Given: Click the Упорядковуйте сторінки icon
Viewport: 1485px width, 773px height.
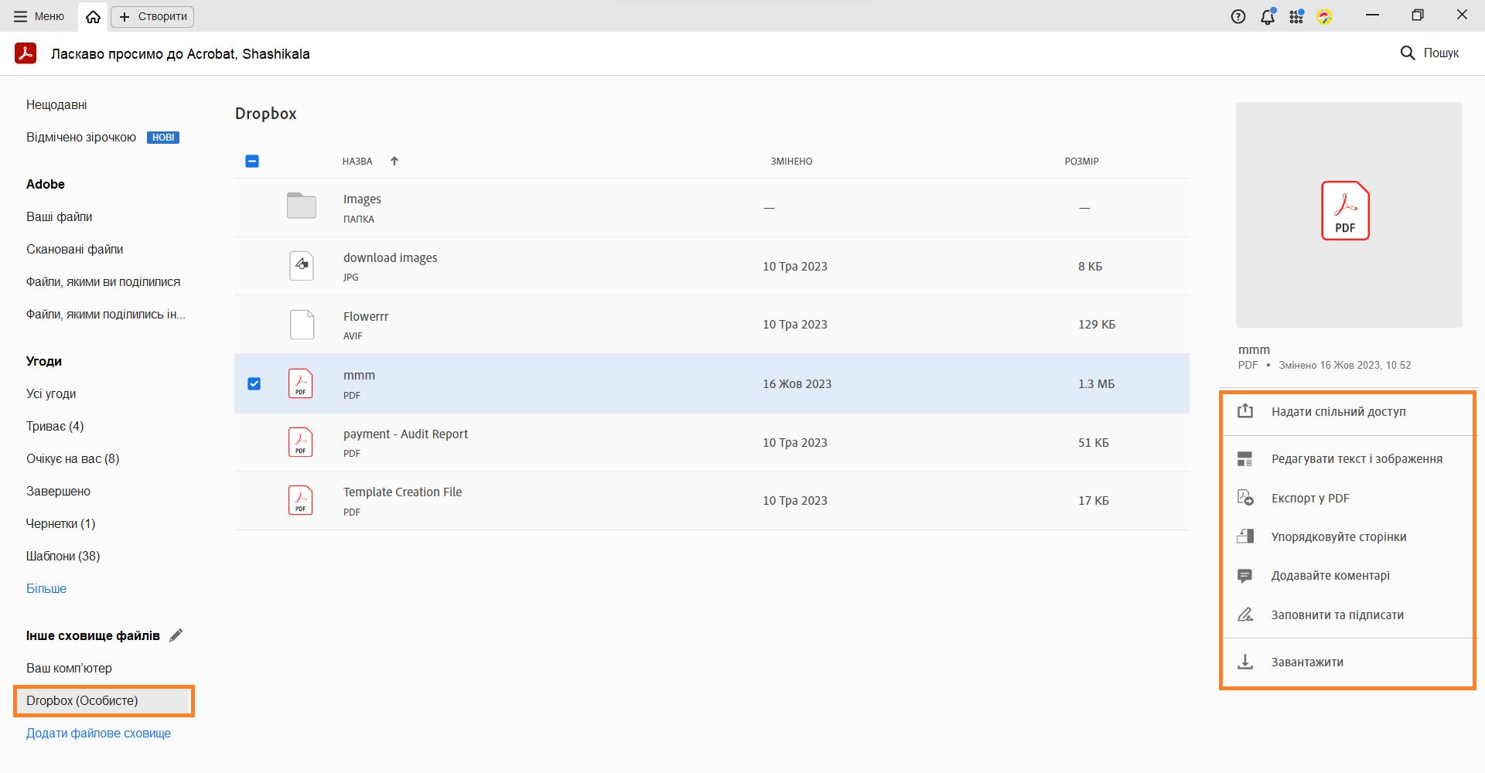Looking at the screenshot, I should click(1245, 536).
